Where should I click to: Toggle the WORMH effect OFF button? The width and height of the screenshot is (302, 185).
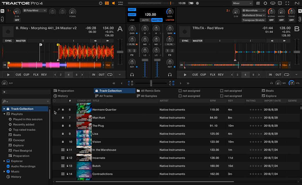click(x=272, y=20)
